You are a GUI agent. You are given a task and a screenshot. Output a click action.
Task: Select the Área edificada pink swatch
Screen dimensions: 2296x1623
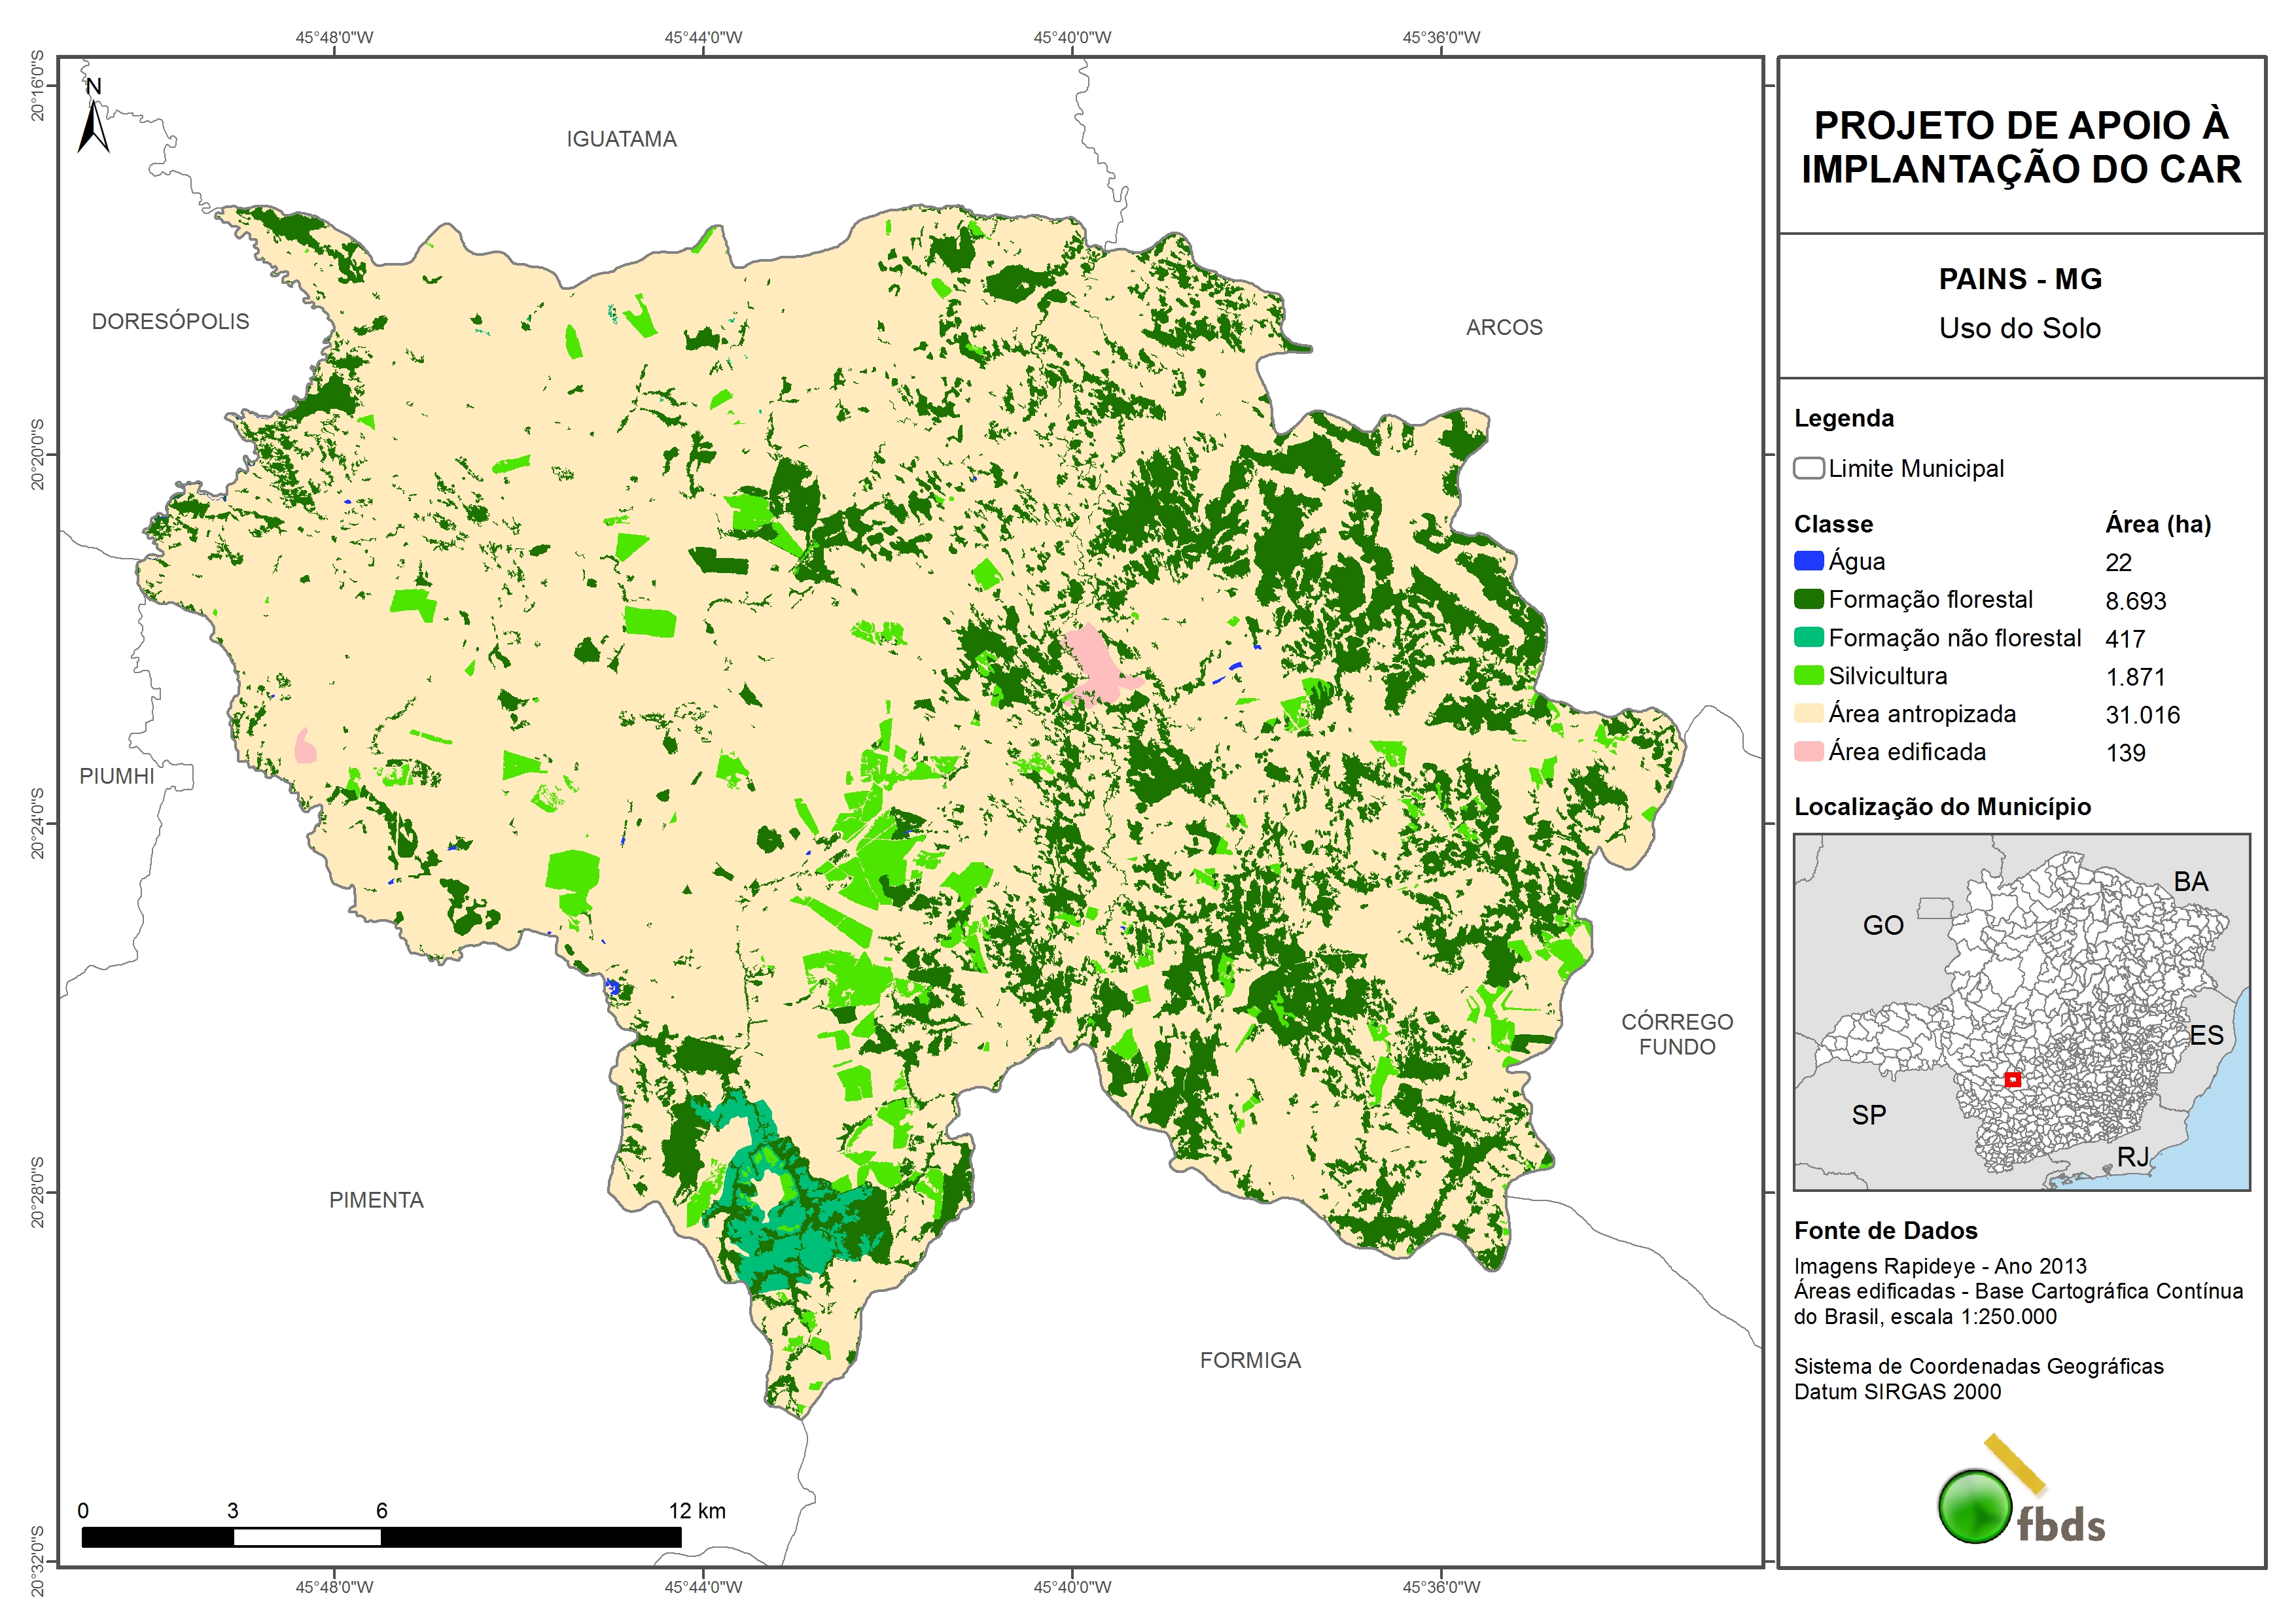point(1808,751)
